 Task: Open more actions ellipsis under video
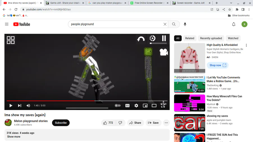tap(166, 123)
